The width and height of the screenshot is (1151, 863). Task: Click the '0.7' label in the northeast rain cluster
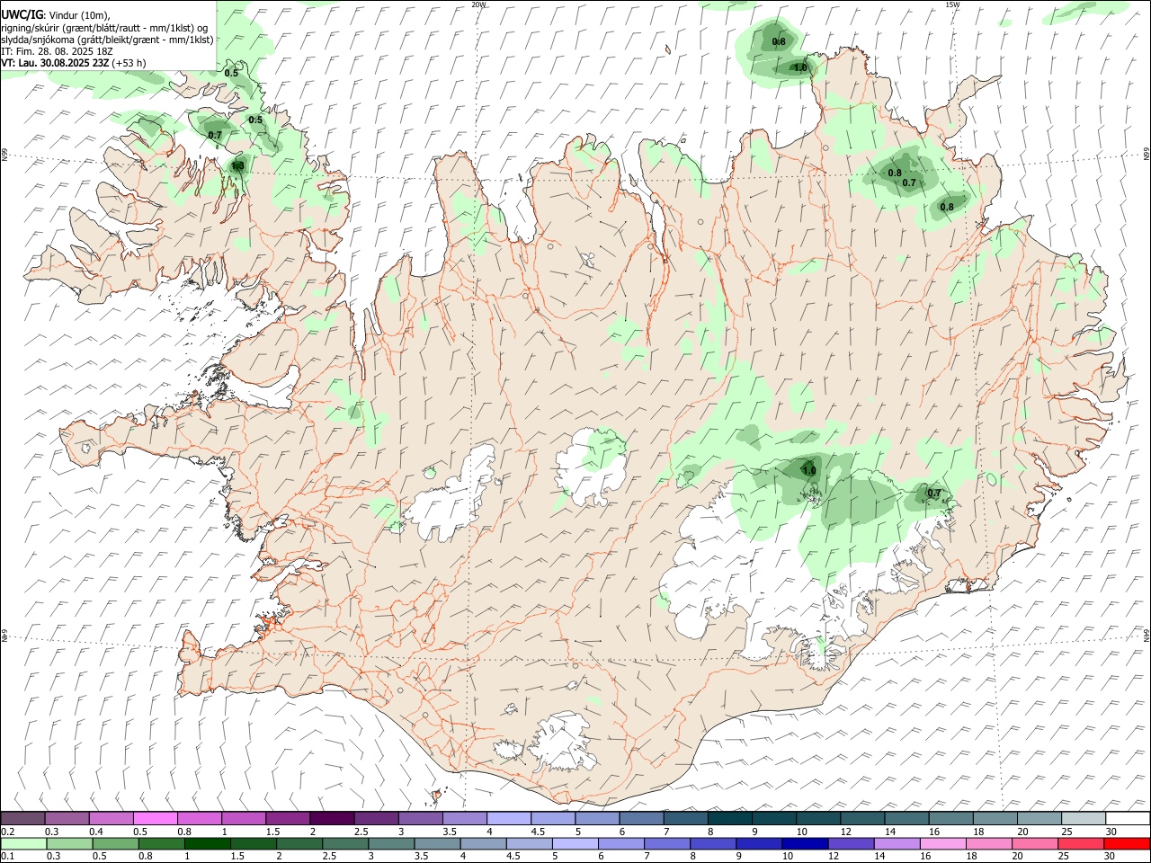tap(909, 182)
